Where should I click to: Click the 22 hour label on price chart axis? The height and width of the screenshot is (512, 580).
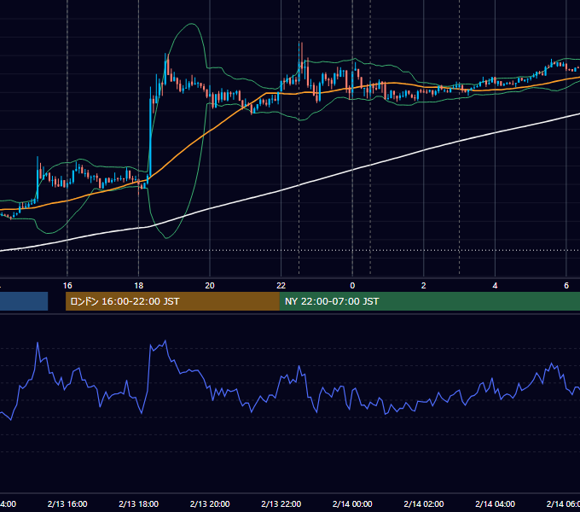tap(281, 286)
